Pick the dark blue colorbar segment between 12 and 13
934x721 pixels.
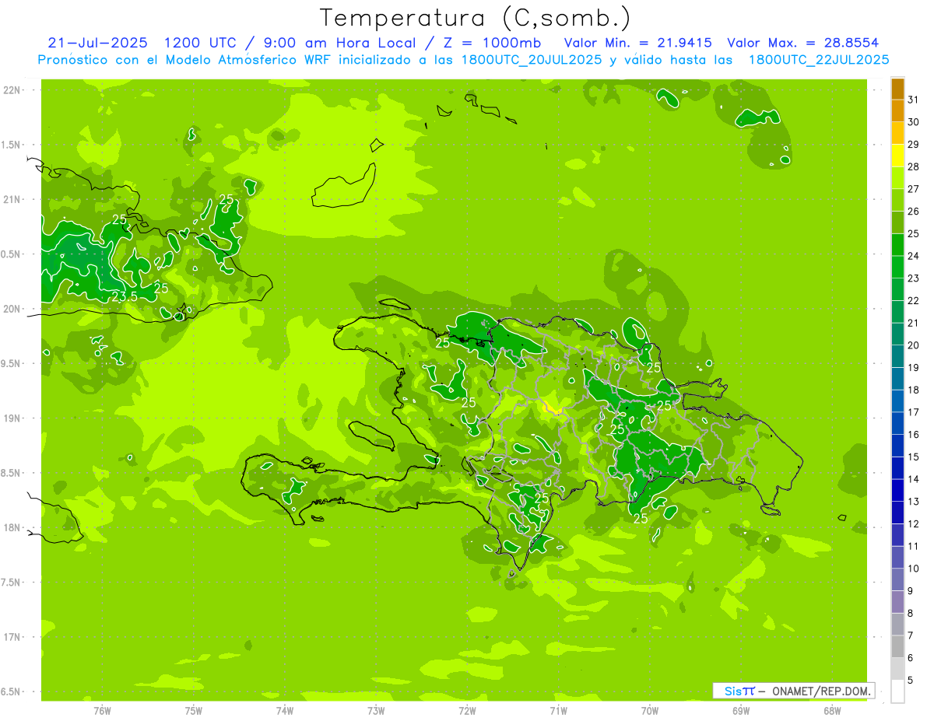tap(897, 513)
